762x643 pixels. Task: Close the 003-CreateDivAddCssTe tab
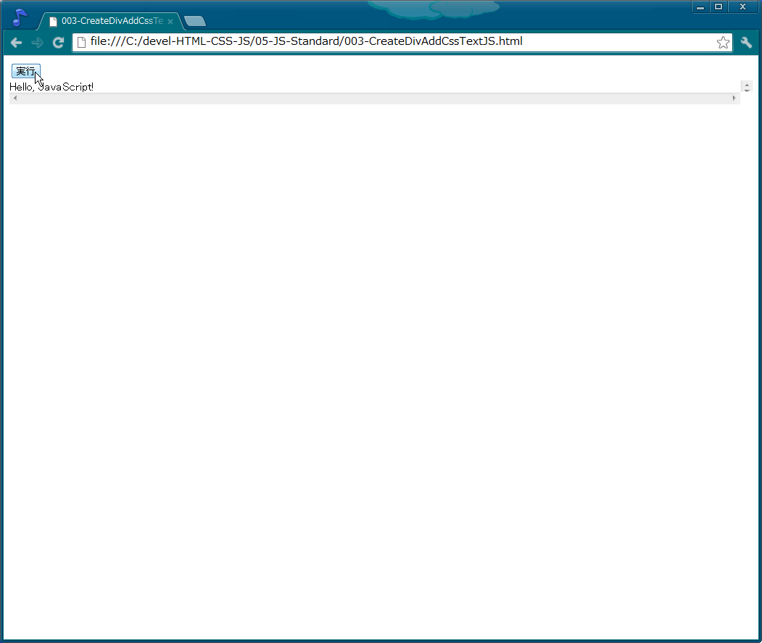tap(170, 21)
